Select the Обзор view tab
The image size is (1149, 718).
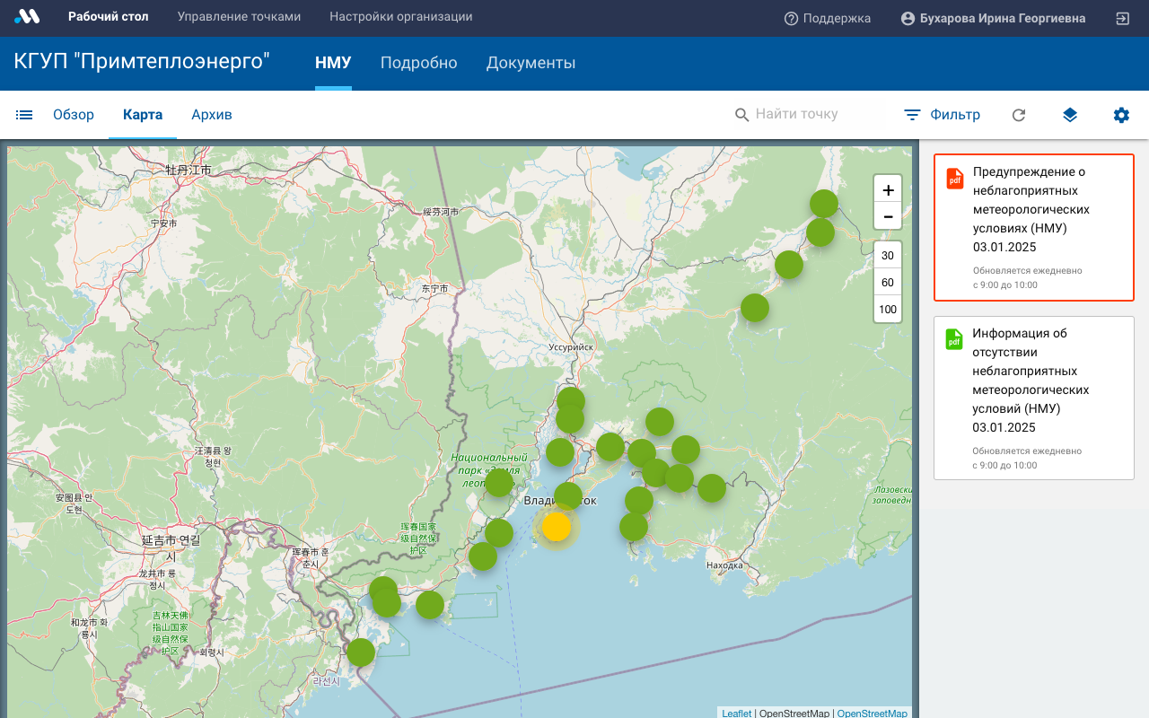(x=74, y=115)
